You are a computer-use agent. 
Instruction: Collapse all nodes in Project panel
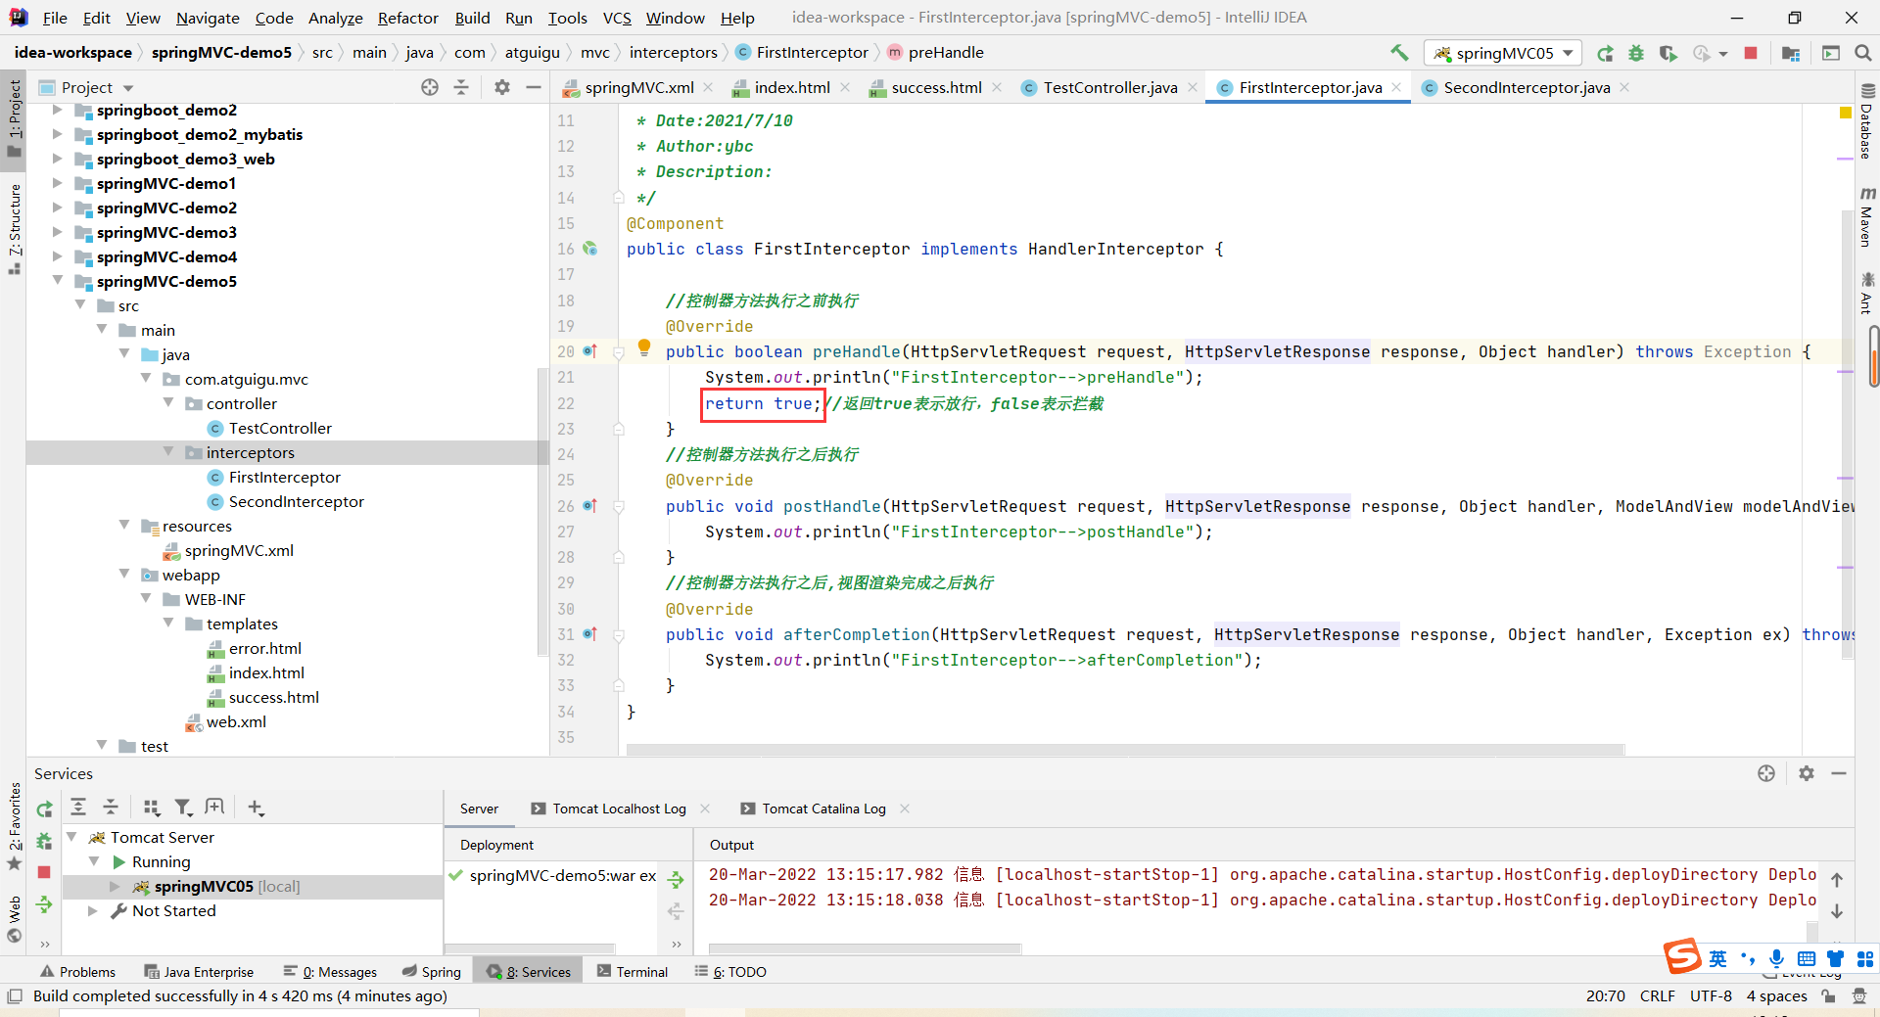[x=461, y=87]
